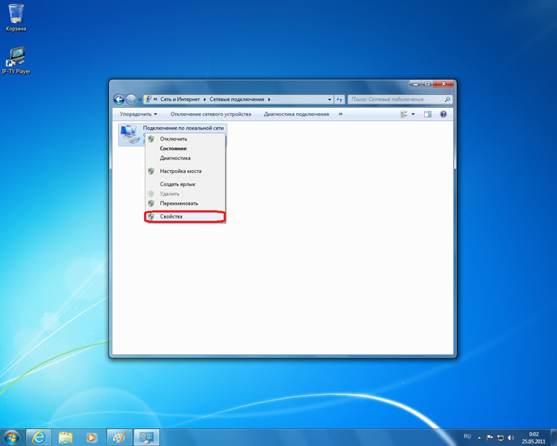Click the search magnifier icon
The width and height of the screenshot is (557, 446).
pyautogui.click(x=448, y=99)
